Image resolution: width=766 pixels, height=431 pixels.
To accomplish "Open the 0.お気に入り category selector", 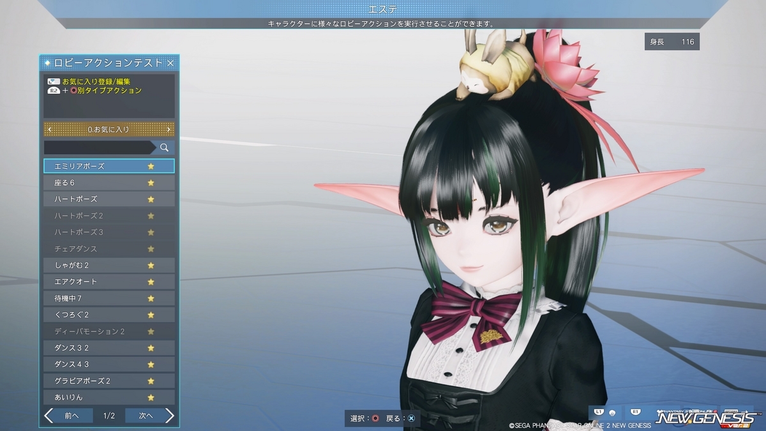I will (109, 130).
